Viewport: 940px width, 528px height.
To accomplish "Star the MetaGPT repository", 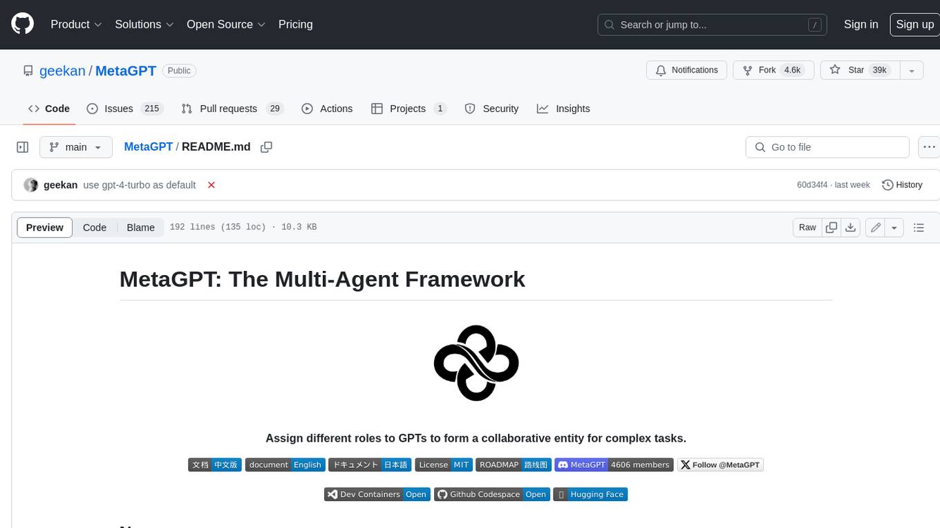I will 859,70.
